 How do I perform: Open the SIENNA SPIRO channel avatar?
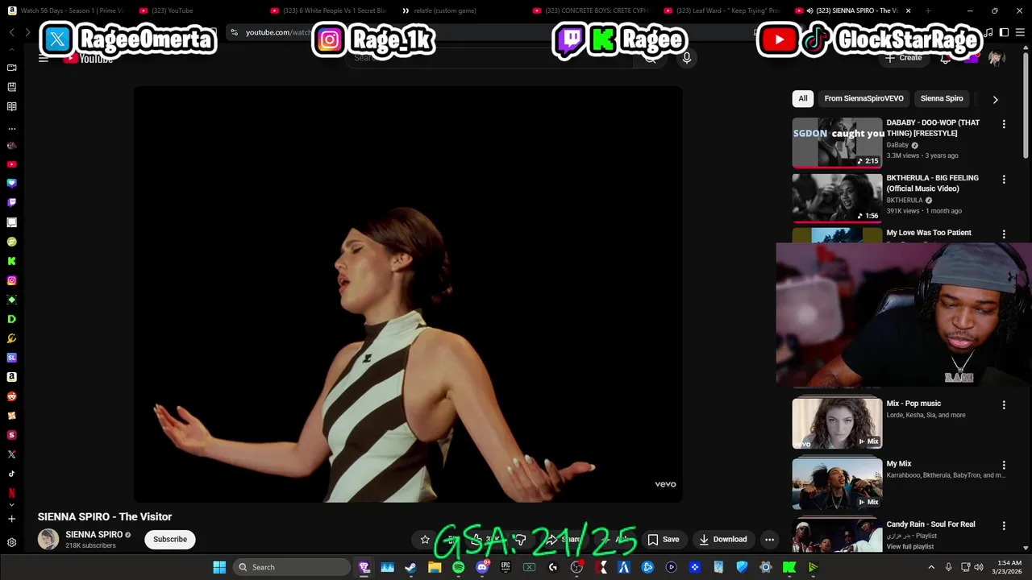point(48,539)
